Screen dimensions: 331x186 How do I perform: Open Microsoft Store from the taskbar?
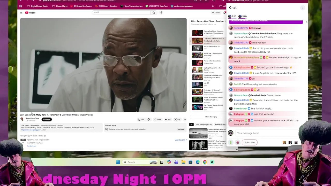(x=191, y=162)
